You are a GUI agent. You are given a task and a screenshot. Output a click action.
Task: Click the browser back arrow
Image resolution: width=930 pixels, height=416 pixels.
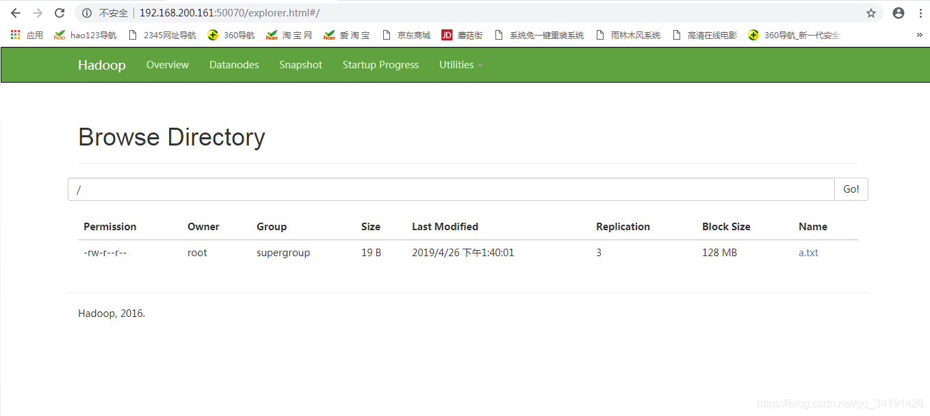click(x=16, y=13)
